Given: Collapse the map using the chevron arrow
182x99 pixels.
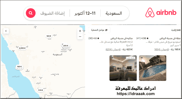Looking at the screenshot, I should [6, 31].
